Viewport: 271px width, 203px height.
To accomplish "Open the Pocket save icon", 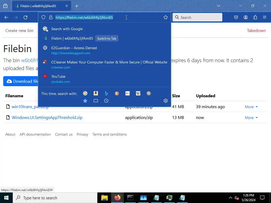I will pos(236,17).
